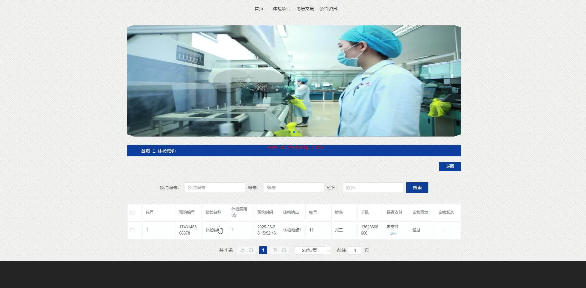
Task: Click the 下一页 pagination button
Action: [279, 250]
